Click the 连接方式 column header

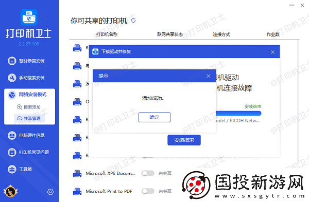tap(221, 34)
